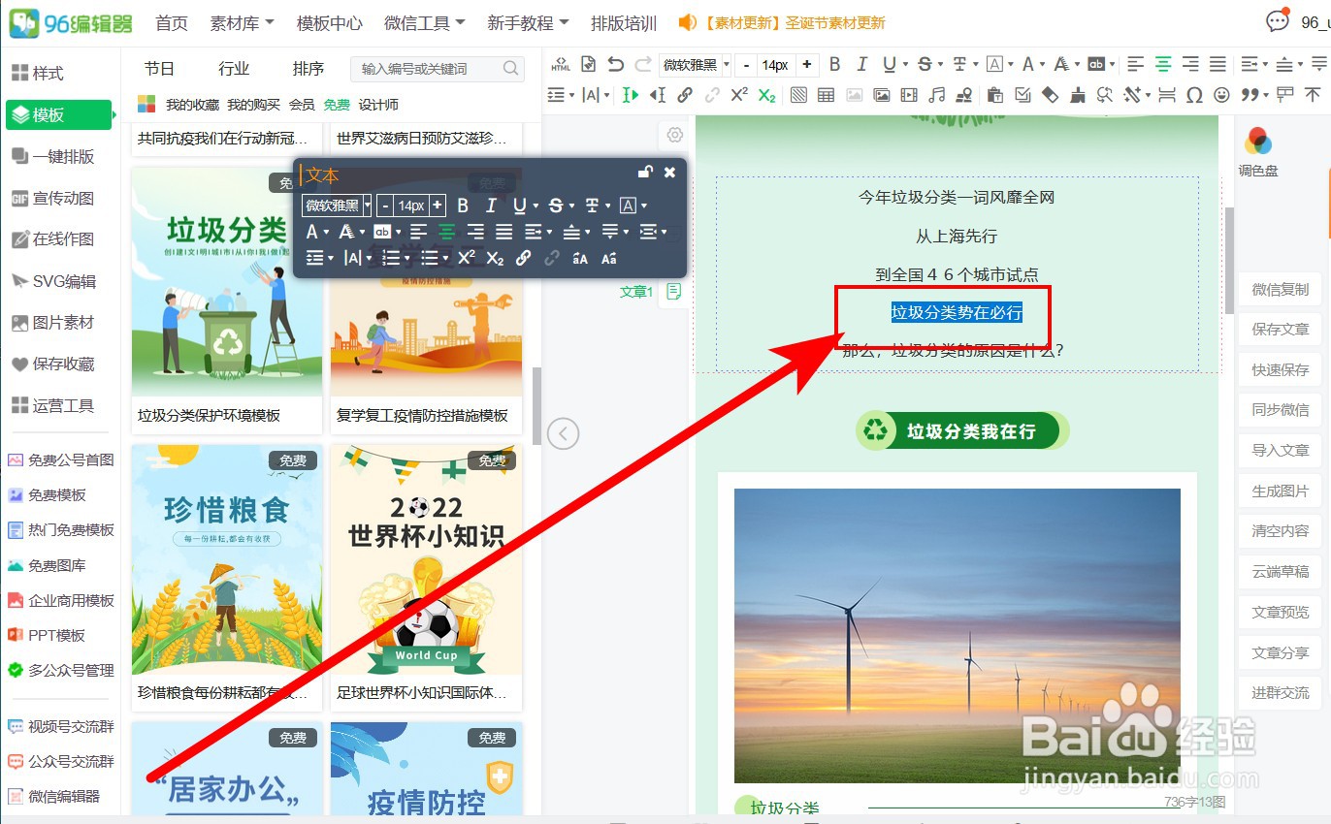The height and width of the screenshot is (824, 1331).
Task: Expand 微信工具 menu
Action: [x=425, y=23]
